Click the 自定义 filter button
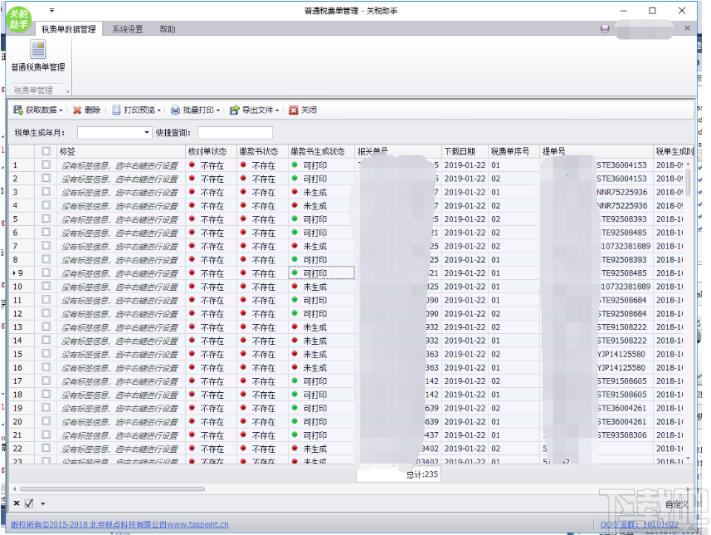The height and width of the screenshot is (535, 711). (x=676, y=504)
